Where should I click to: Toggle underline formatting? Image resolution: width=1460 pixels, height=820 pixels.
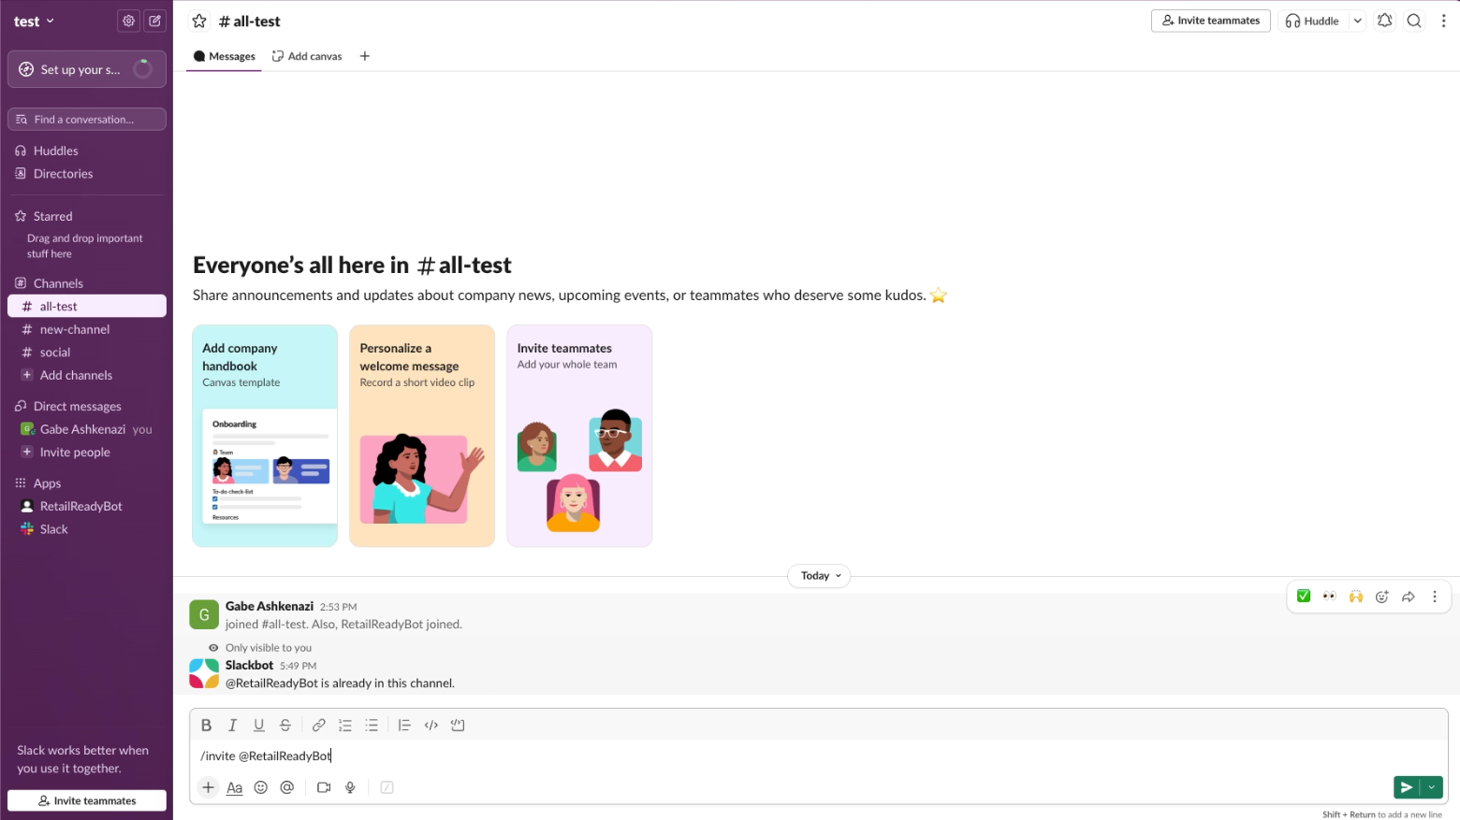click(x=259, y=725)
